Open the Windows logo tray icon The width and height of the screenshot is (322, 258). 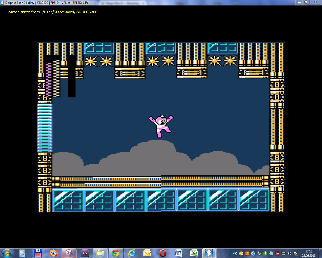pyautogui.click(x=271, y=253)
